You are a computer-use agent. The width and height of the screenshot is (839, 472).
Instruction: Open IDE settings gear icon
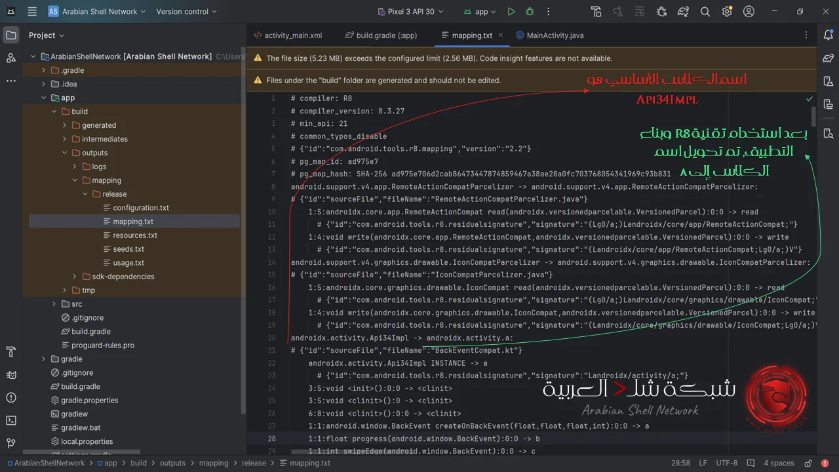(727, 11)
